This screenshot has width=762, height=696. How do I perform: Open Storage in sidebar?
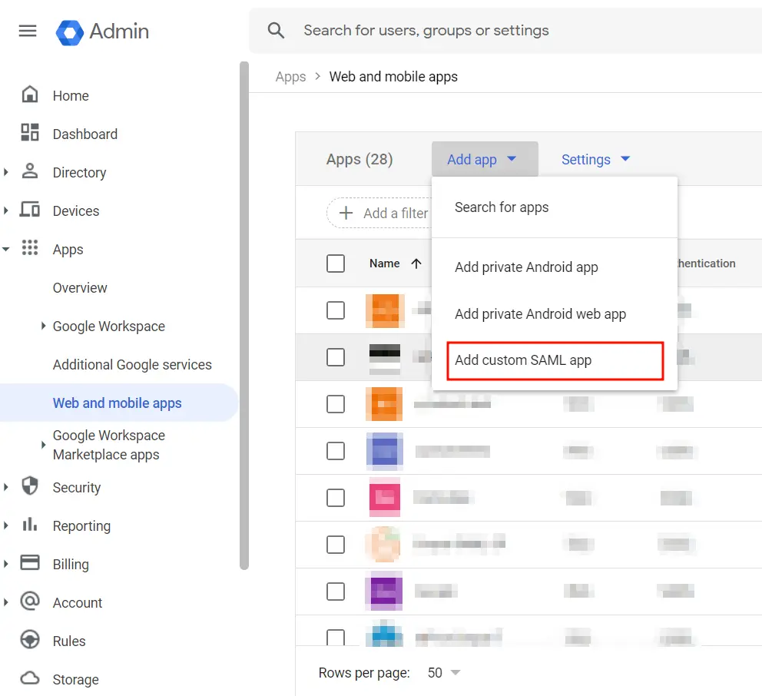(75, 679)
